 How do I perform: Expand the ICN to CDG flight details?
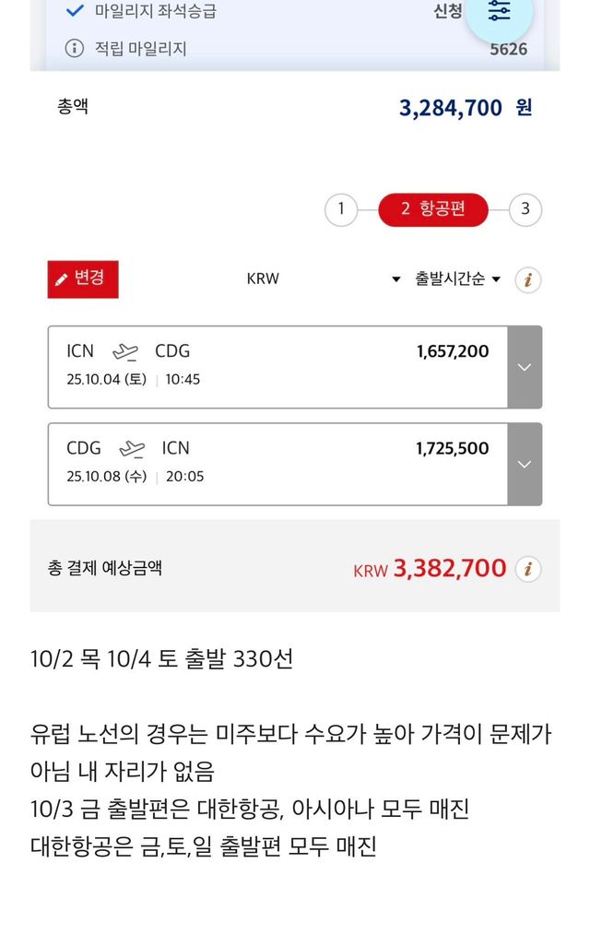[525, 367]
